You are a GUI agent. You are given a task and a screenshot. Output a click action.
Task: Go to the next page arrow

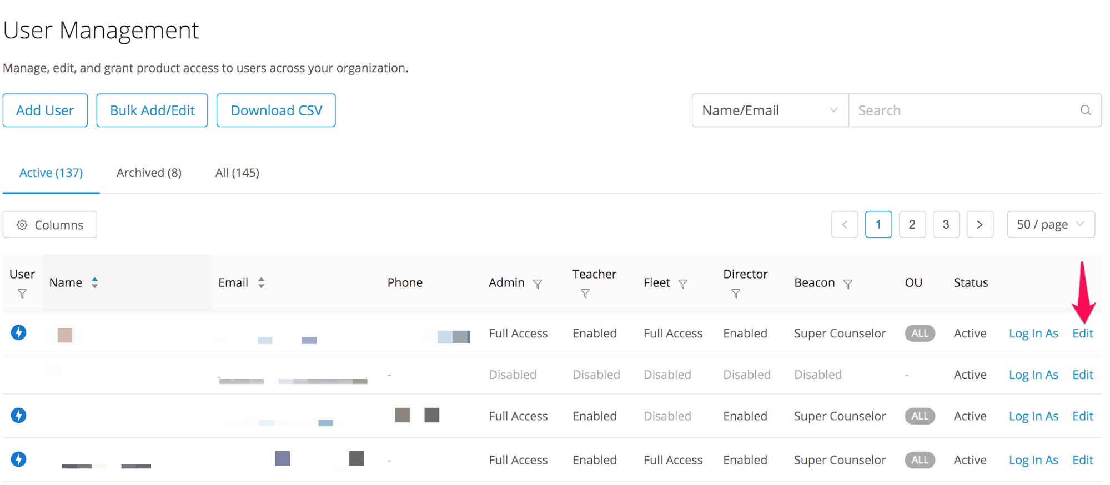point(980,224)
